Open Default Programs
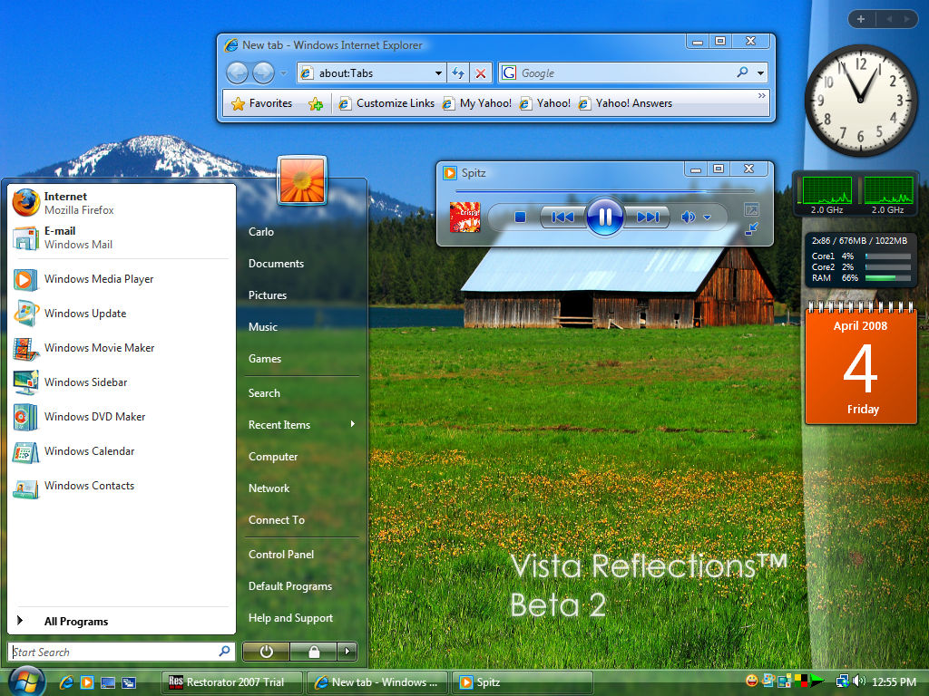The image size is (929, 696). 290,586
